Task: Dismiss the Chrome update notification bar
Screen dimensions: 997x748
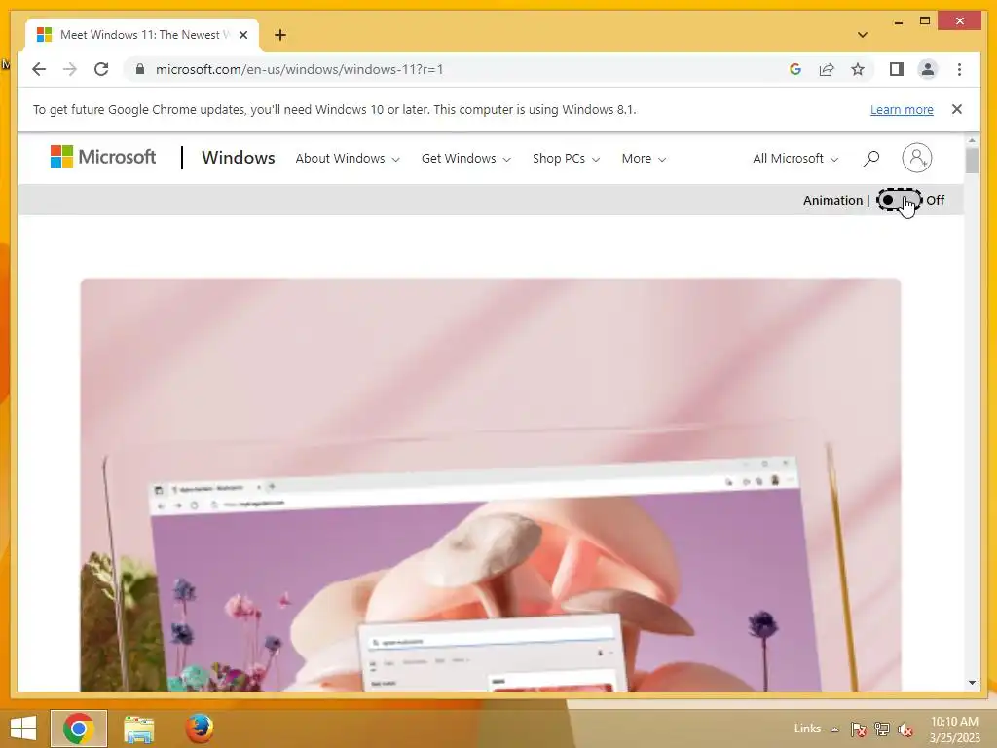Action: (957, 109)
